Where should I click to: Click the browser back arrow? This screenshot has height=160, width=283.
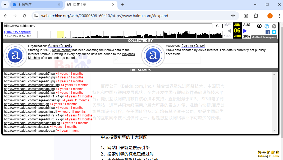coord(6,16)
